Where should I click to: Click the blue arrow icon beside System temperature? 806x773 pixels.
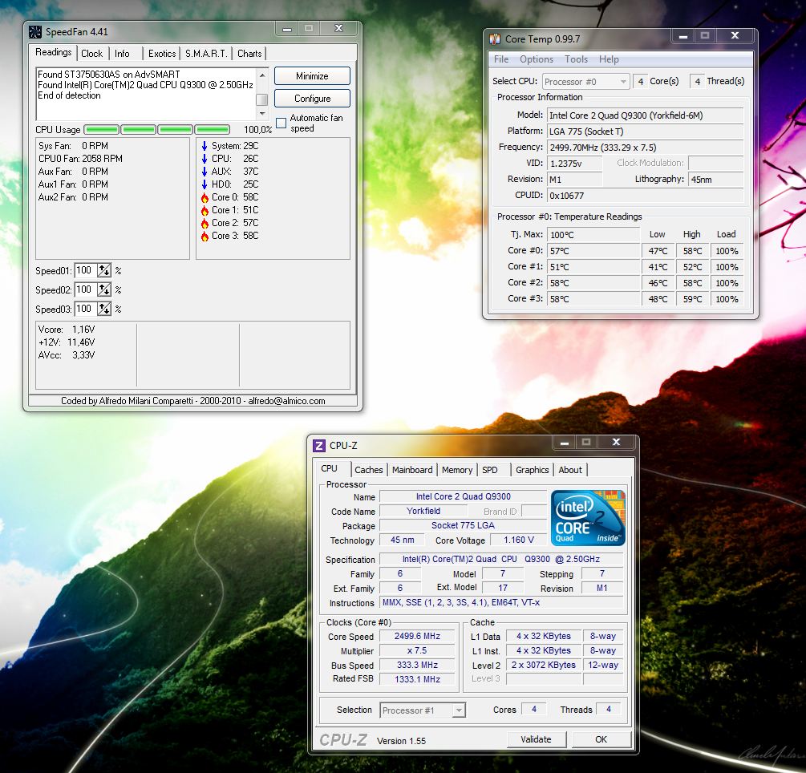[x=205, y=146]
